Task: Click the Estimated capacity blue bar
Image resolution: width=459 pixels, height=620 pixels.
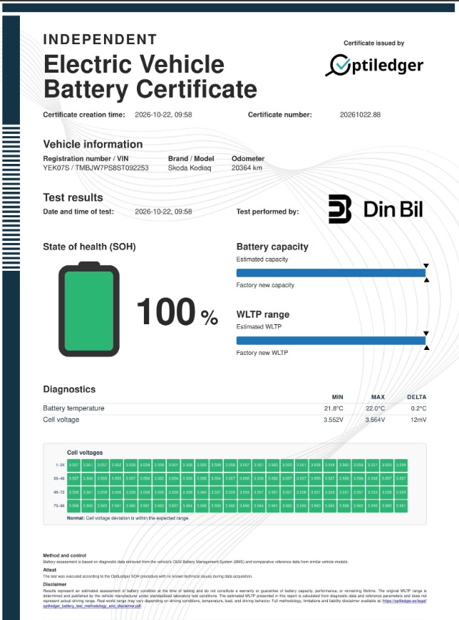Action: pos(331,272)
